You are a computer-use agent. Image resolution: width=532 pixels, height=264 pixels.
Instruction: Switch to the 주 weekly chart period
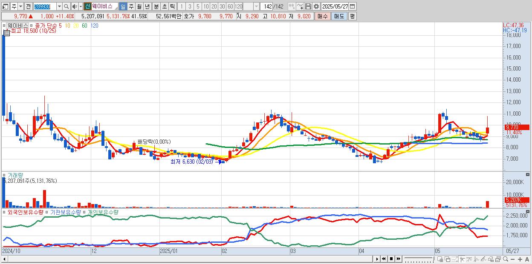131,6
